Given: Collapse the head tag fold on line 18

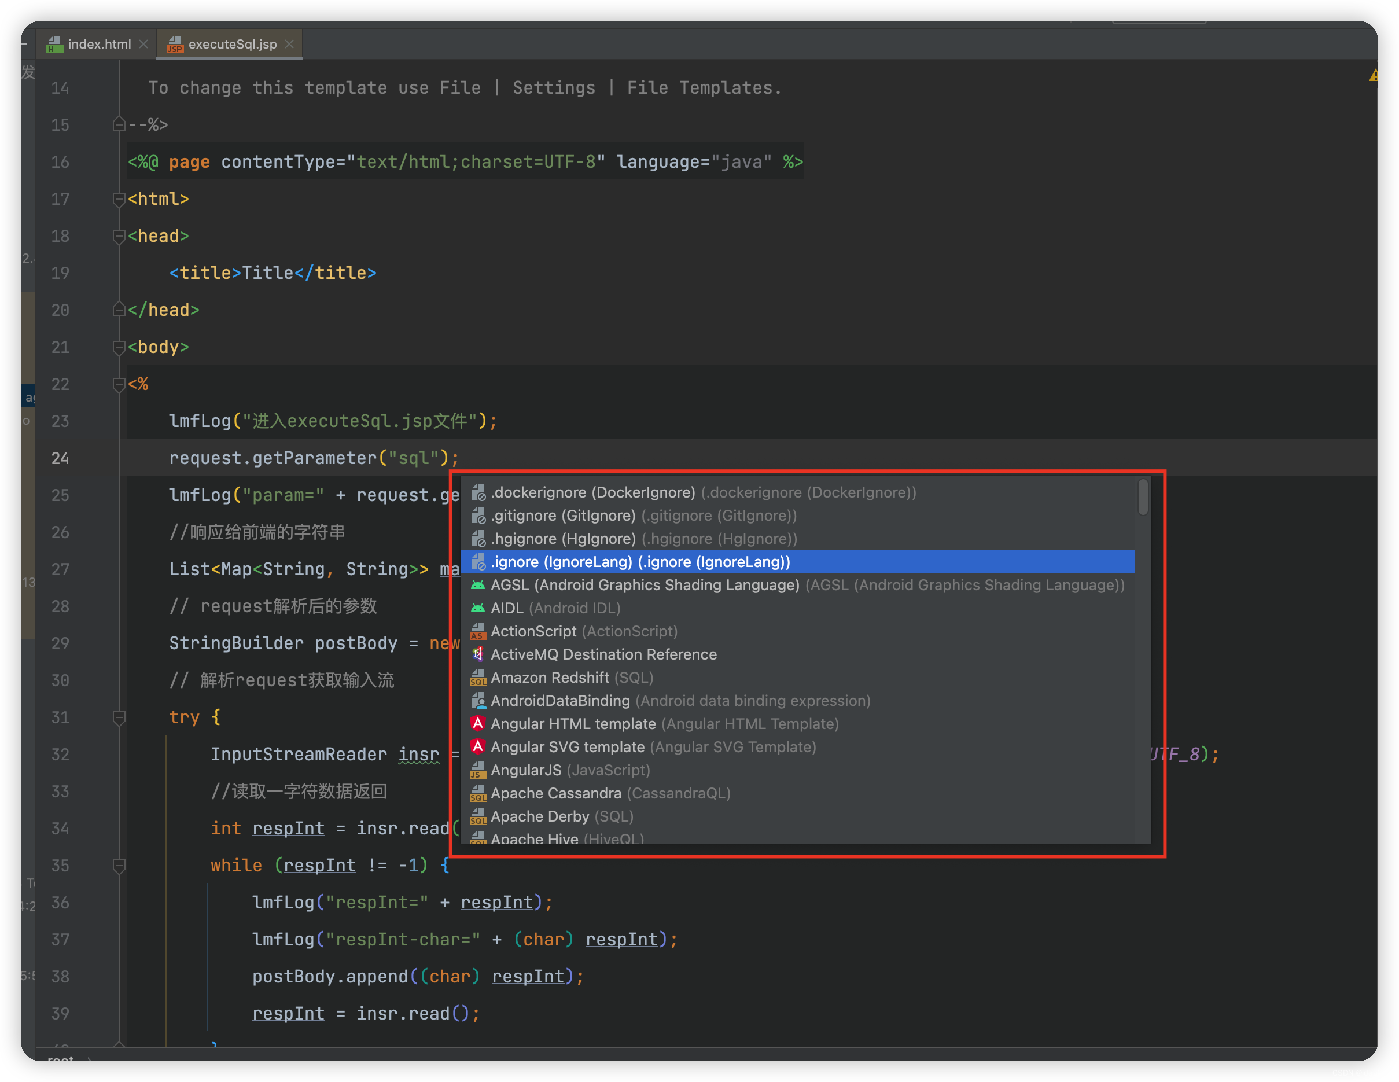Looking at the screenshot, I should [x=119, y=237].
